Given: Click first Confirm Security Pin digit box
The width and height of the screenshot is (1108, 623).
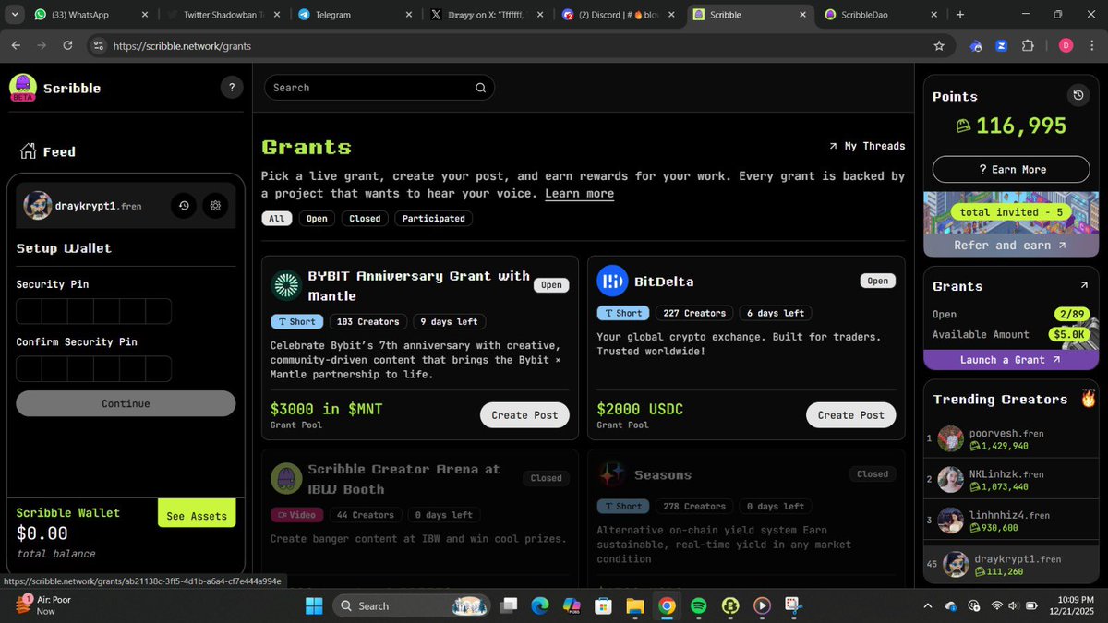Looking at the screenshot, I should [x=29, y=369].
